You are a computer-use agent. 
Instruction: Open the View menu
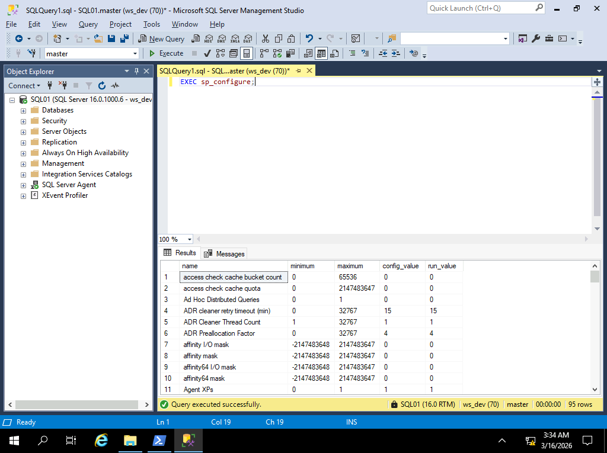coord(59,24)
